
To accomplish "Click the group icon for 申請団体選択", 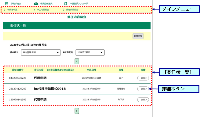I will tap(36, 3).
